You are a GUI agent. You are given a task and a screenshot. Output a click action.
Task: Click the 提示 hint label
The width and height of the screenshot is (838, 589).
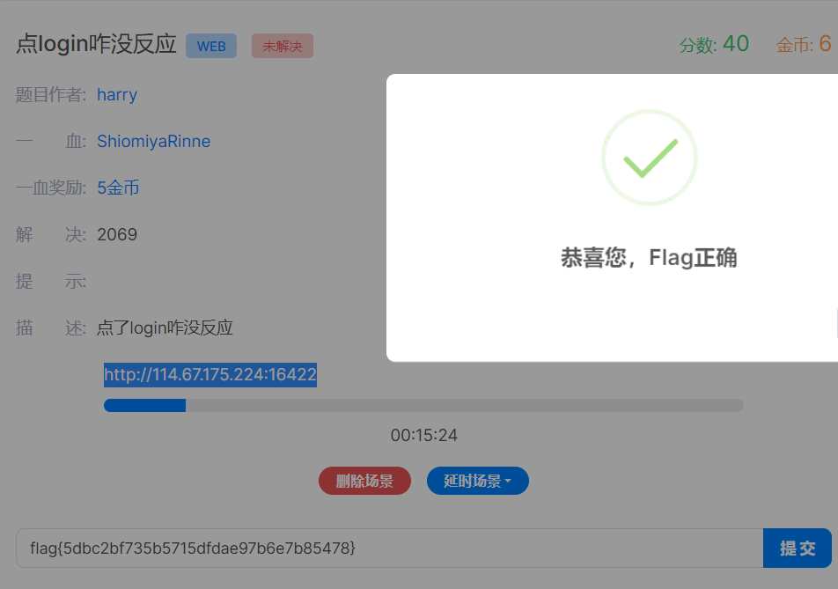tap(50, 281)
